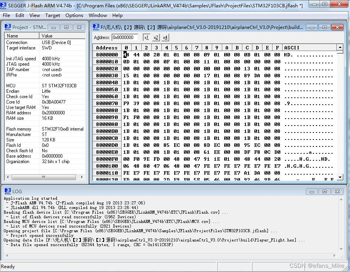Click the J-Flash application icon in title bar
The width and height of the screenshot is (350, 272).
click(x=3, y=5)
